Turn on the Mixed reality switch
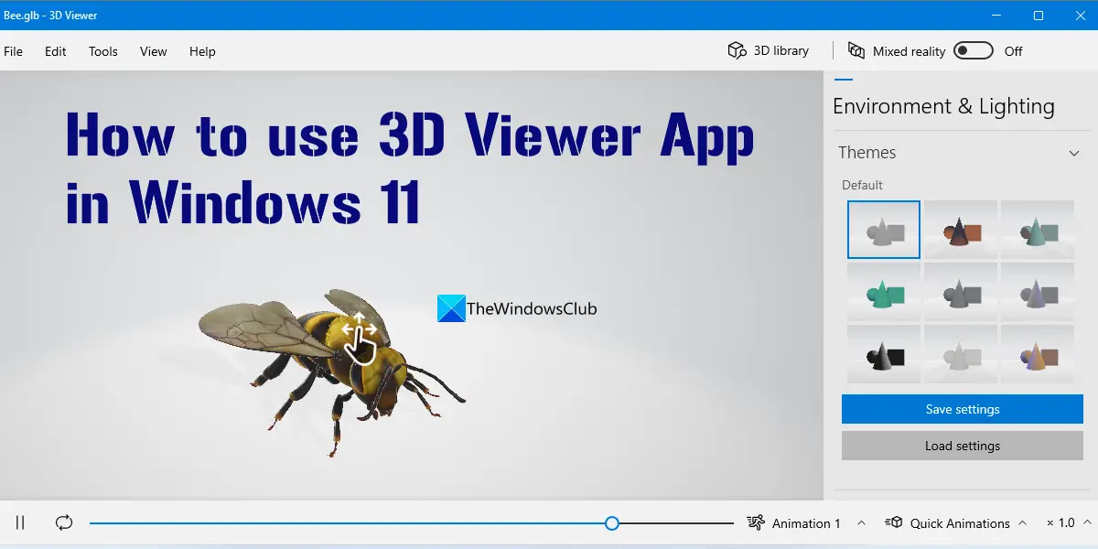The height and width of the screenshot is (549, 1098). [973, 50]
